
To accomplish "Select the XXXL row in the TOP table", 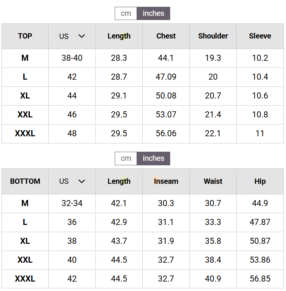I will [143, 134].
